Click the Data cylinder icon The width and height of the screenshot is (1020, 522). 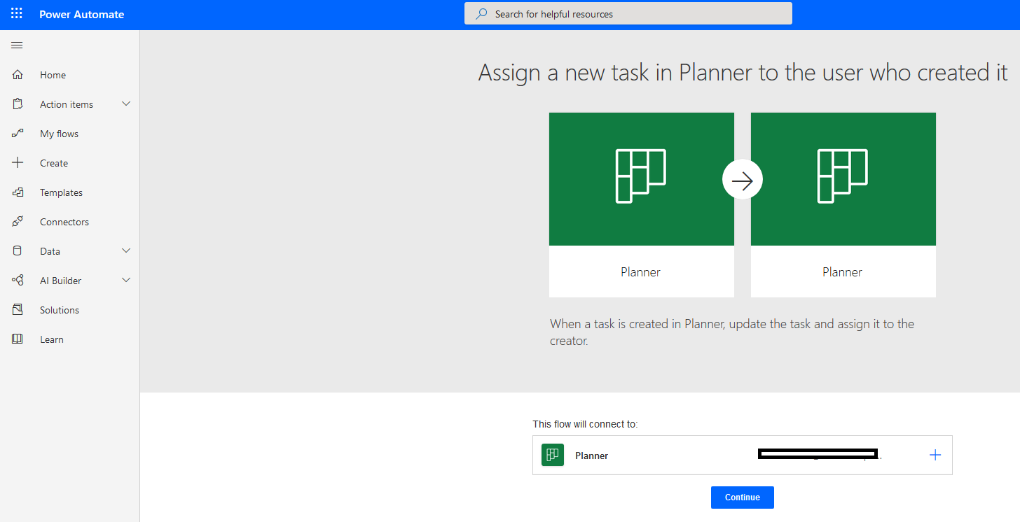[18, 251]
